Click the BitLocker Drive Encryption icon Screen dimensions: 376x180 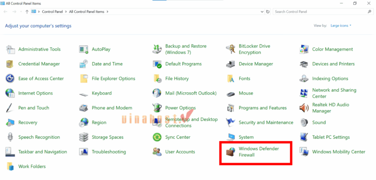pos(231,50)
